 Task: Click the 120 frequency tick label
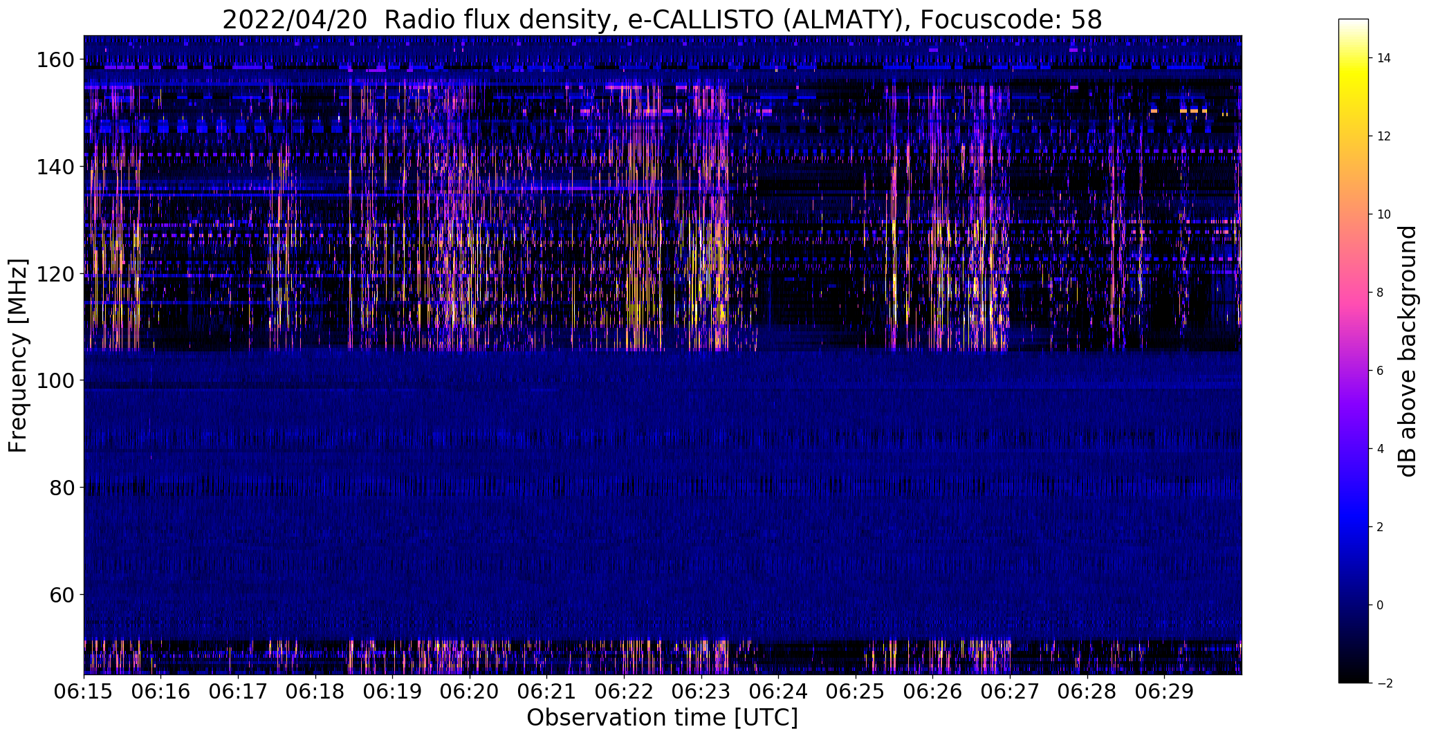tap(55, 274)
